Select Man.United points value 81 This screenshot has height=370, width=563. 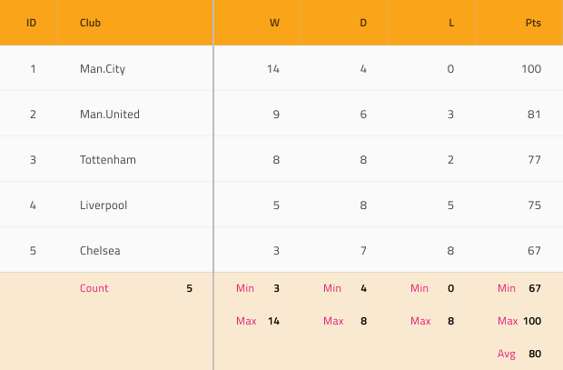(534, 115)
